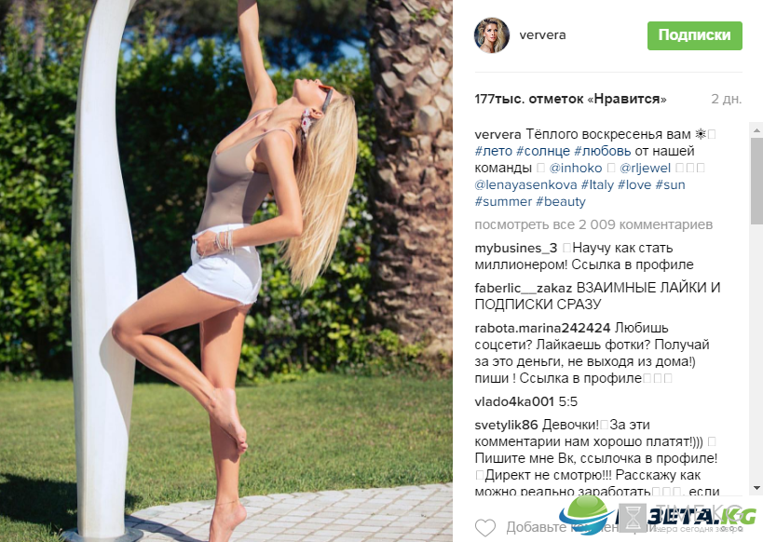
Task: Open commenter faberlic__zakaz profile
Action: [x=523, y=288]
